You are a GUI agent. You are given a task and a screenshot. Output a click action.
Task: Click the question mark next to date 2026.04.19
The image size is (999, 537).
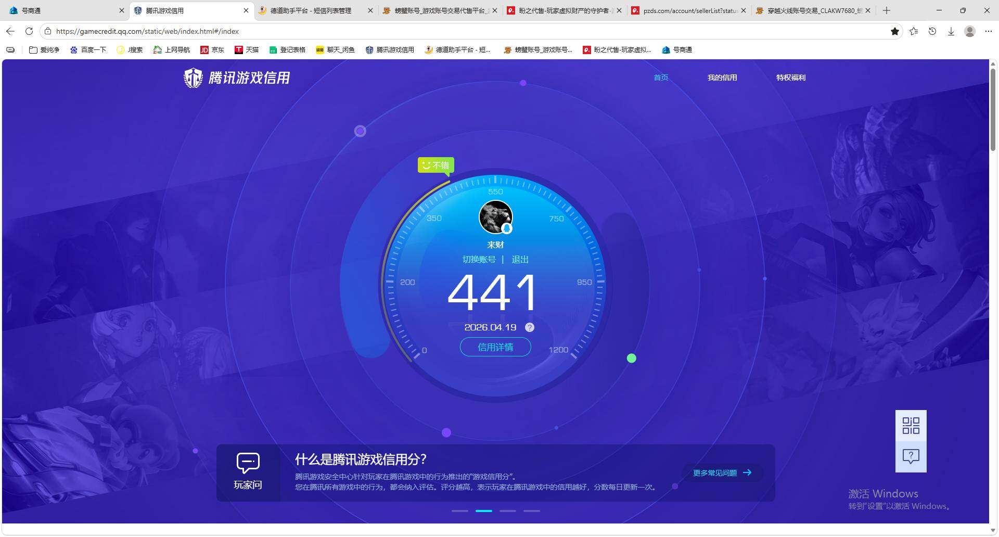pos(530,327)
